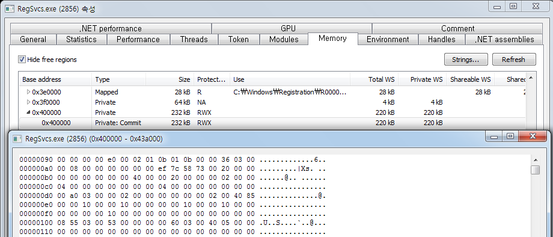
Task: Click the hex viewer scrollbar thumb
Action: pyautogui.click(x=536, y=170)
